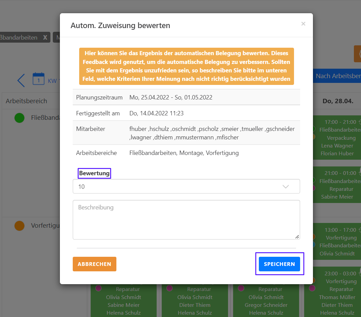The image size is (361, 317).
Task: Remove the Fließbandarbeiten filter tag X
Action: point(45,38)
